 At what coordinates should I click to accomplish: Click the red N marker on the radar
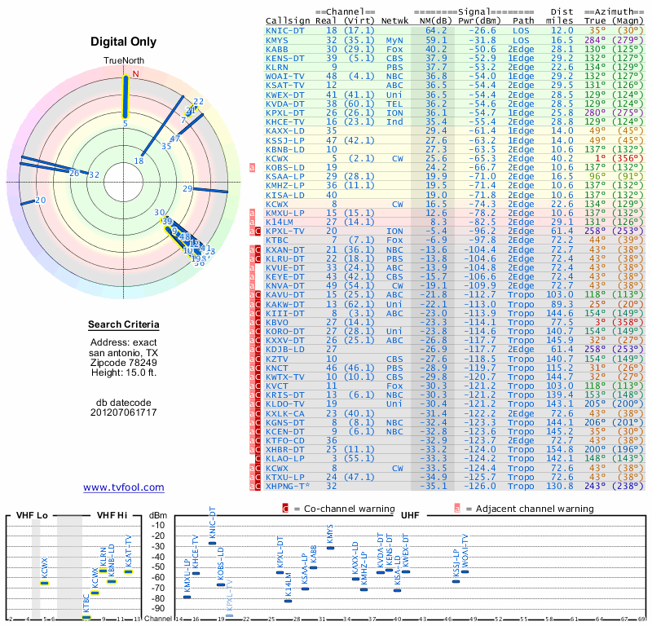135,74
